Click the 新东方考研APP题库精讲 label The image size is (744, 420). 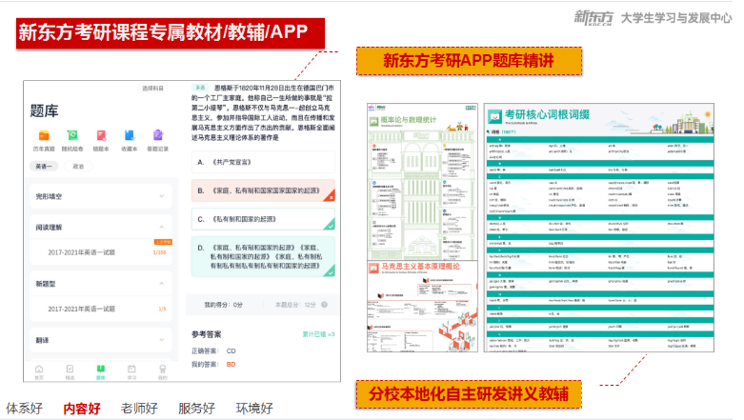[470, 61]
